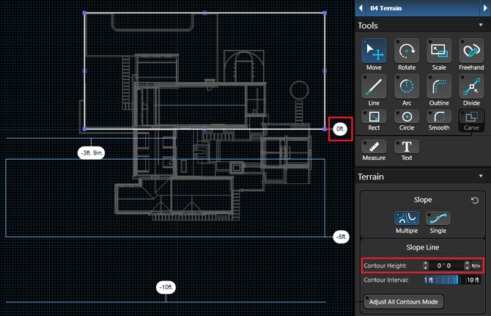Image resolution: width=491 pixels, height=316 pixels.
Task: Toggle the ft/in unit button
Action: tap(476, 265)
